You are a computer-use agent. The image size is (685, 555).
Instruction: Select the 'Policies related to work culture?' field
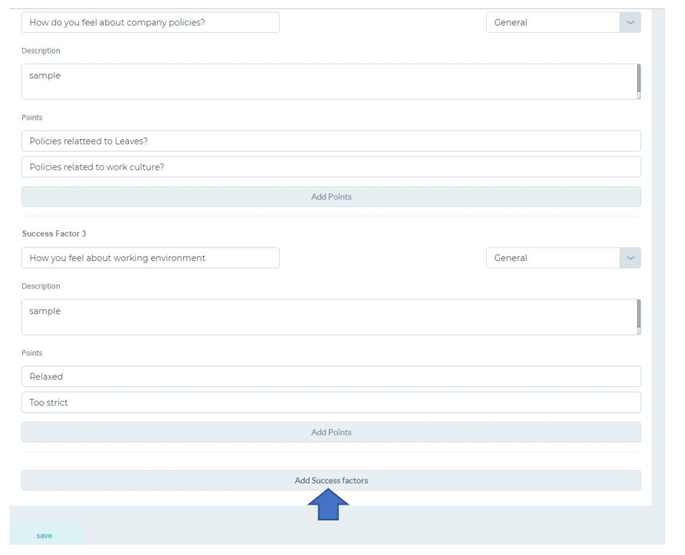[331, 167]
